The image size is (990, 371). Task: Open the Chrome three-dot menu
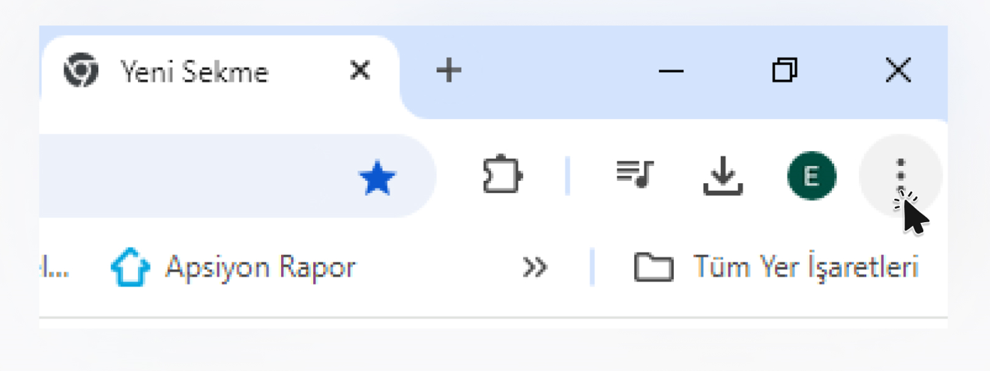click(x=900, y=177)
